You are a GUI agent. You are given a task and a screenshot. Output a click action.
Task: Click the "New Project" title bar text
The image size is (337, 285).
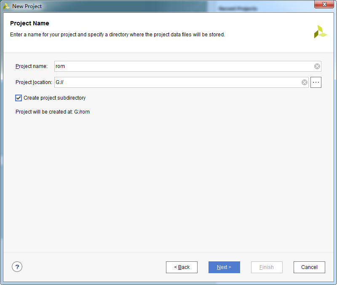(27, 6)
